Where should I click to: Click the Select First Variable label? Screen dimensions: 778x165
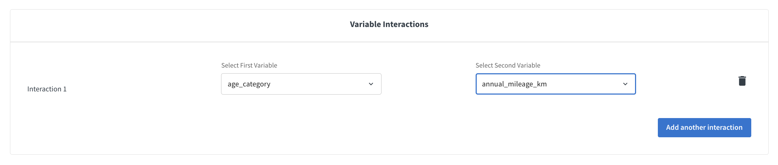coord(249,65)
